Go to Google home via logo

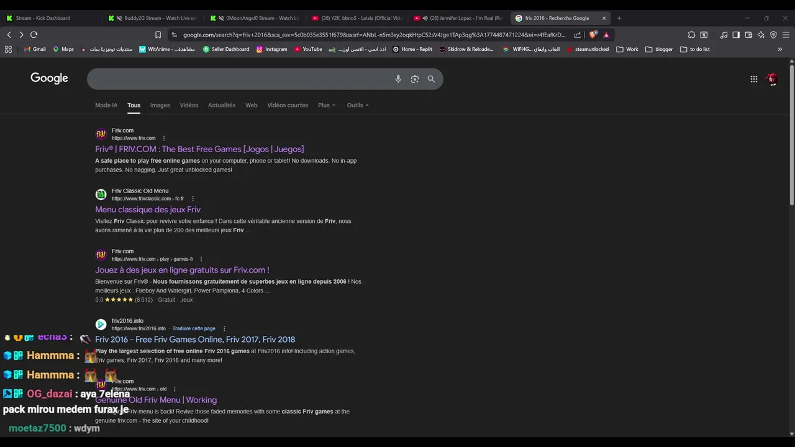(49, 78)
